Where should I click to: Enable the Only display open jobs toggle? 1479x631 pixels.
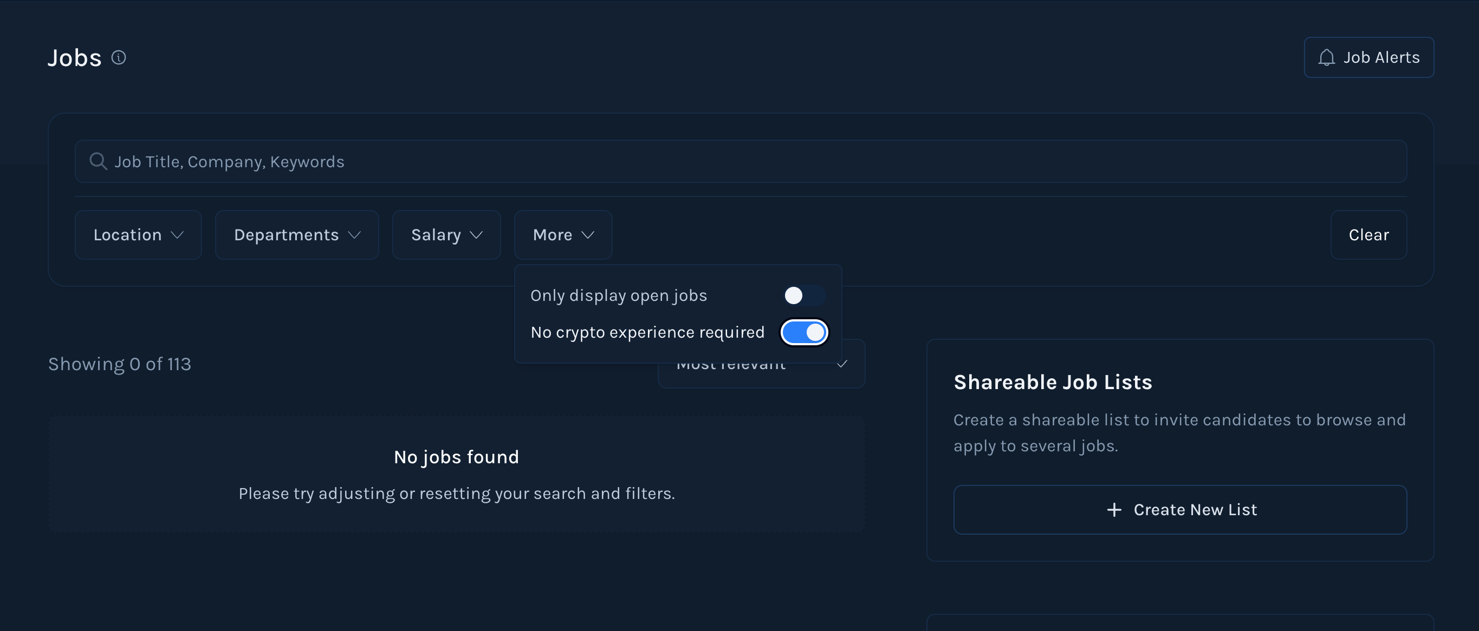[x=804, y=295]
